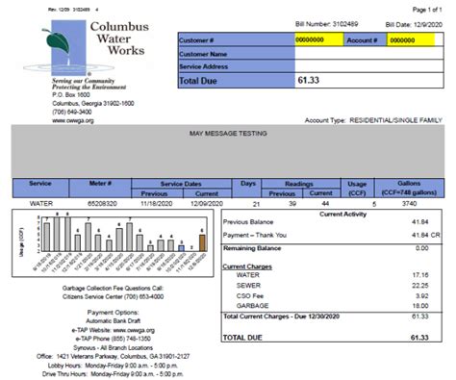The width and height of the screenshot is (456, 380).
Task: Click the Previous Balance amount 41.84
Action: pos(420,222)
